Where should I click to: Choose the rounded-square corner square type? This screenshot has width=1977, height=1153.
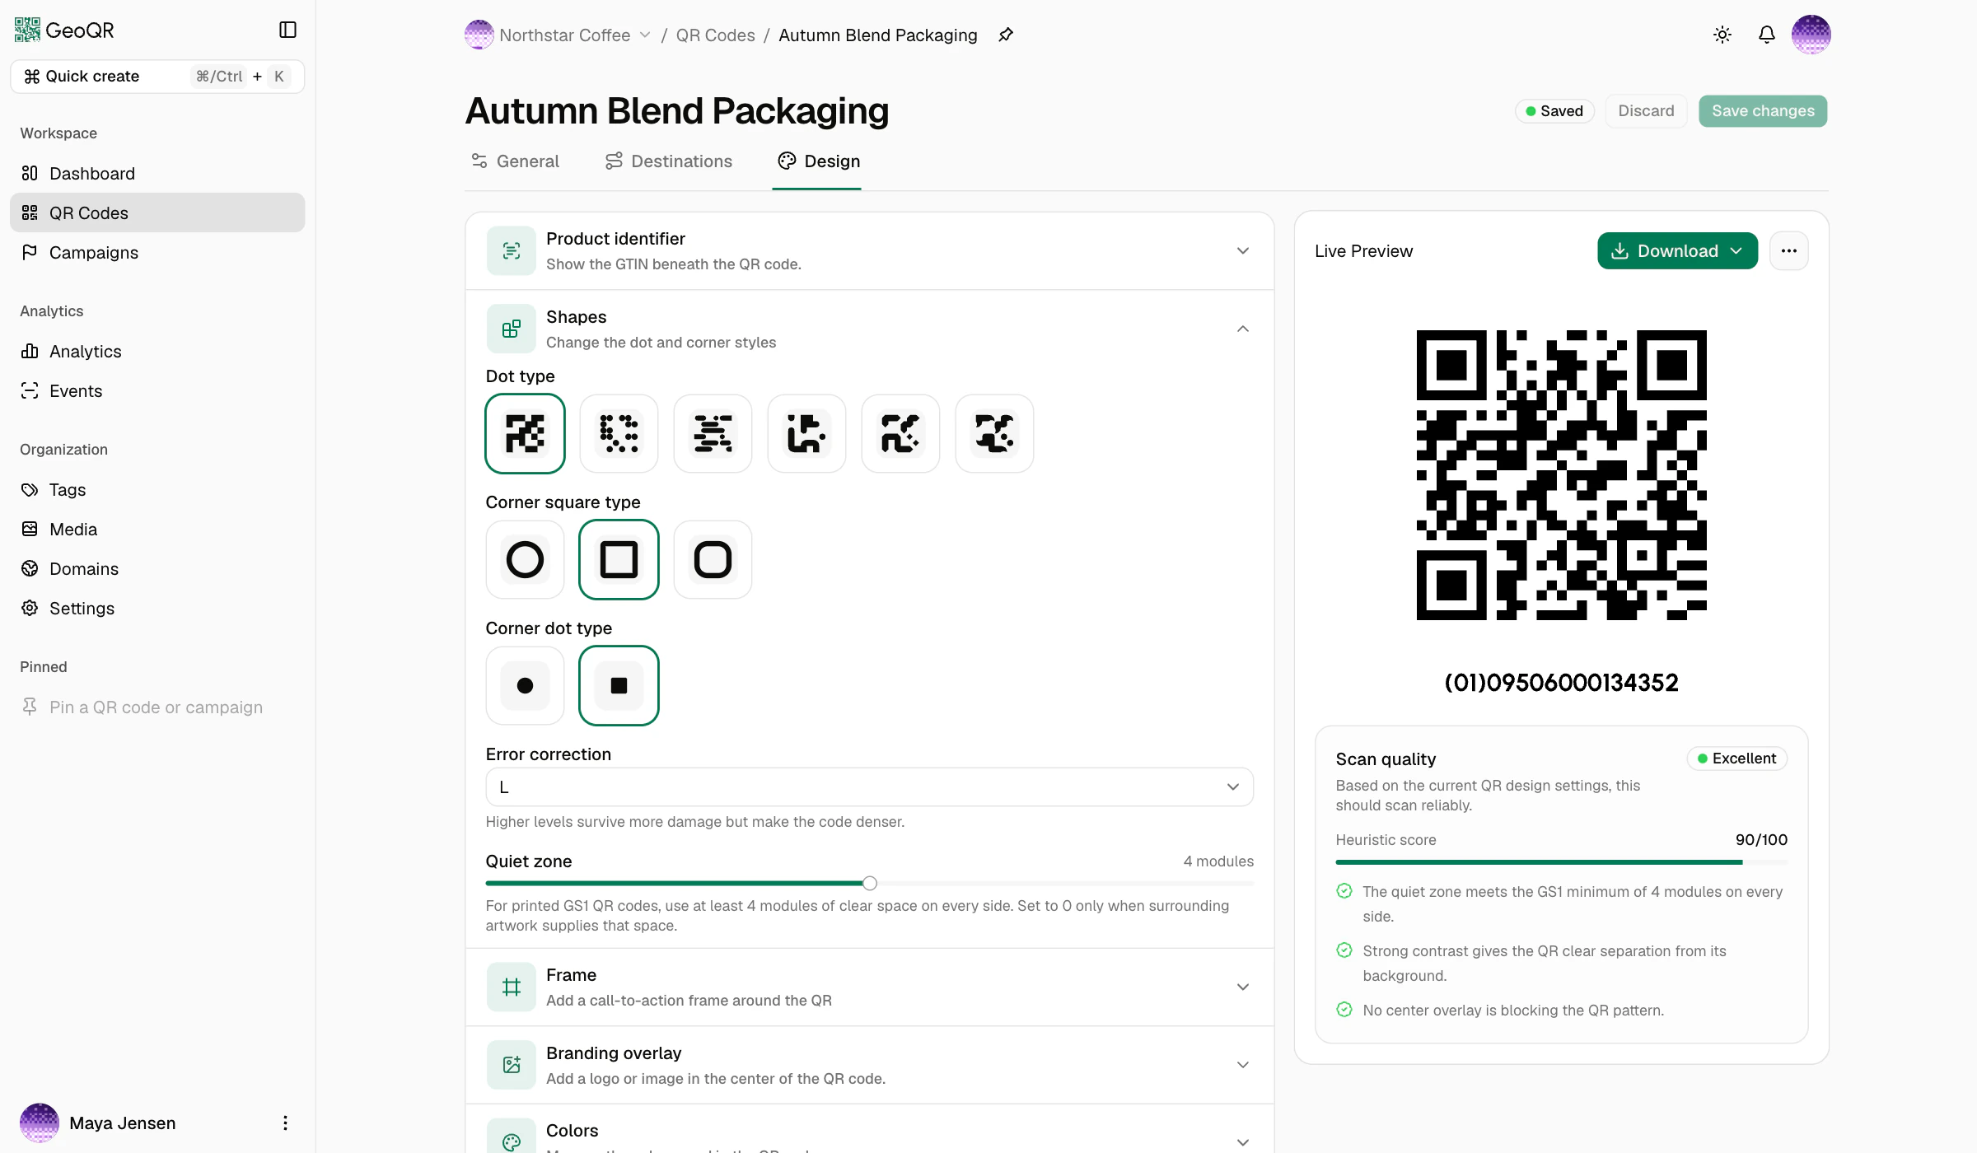click(713, 559)
